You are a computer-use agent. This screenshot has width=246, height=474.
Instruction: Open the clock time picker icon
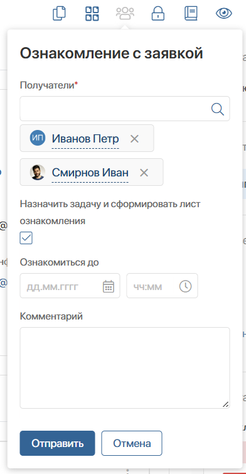click(186, 286)
